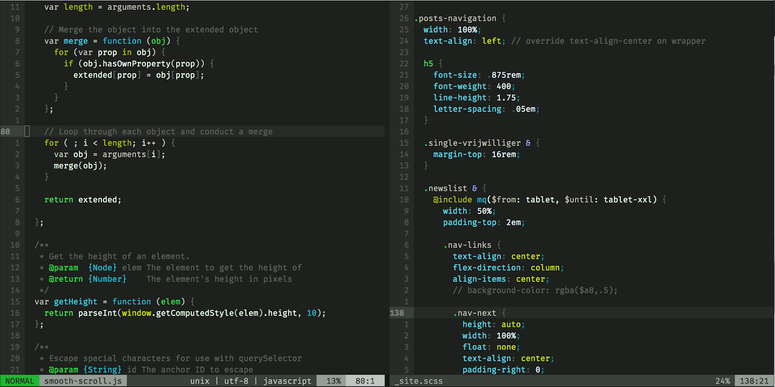The image size is (775, 387).
Task: Click the 13% scroll position indicator
Action: (334, 381)
